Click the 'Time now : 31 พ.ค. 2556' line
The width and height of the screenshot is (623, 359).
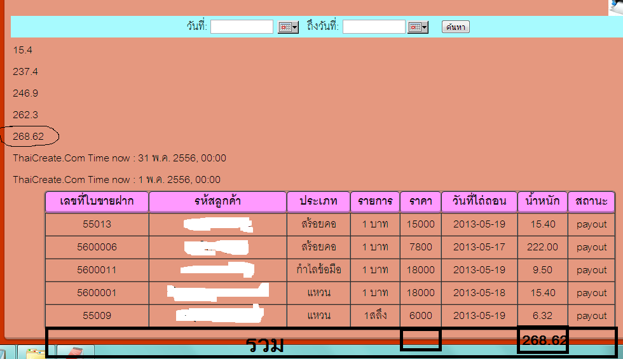pyautogui.click(x=120, y=158)
